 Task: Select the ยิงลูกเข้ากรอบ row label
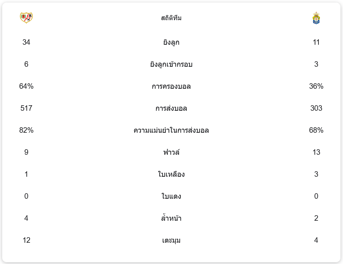click(x=171, y=64)
